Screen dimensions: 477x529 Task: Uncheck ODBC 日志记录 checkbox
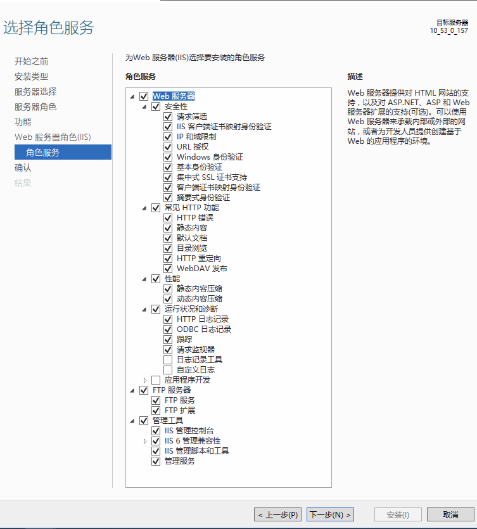pyautogui.click(x=168, y=329)
